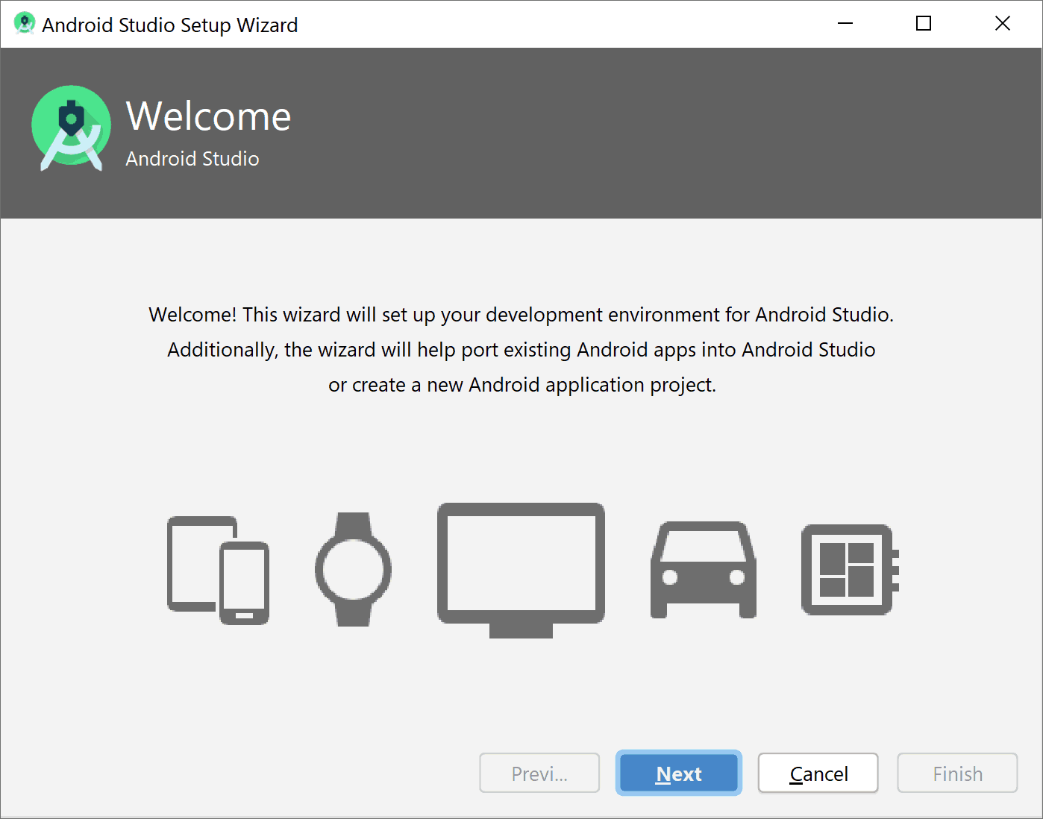1043x819 pixels.
Task: Click the "Android Studio" subtitle in header
Action: pyautogui.click(x=192, y=159)
